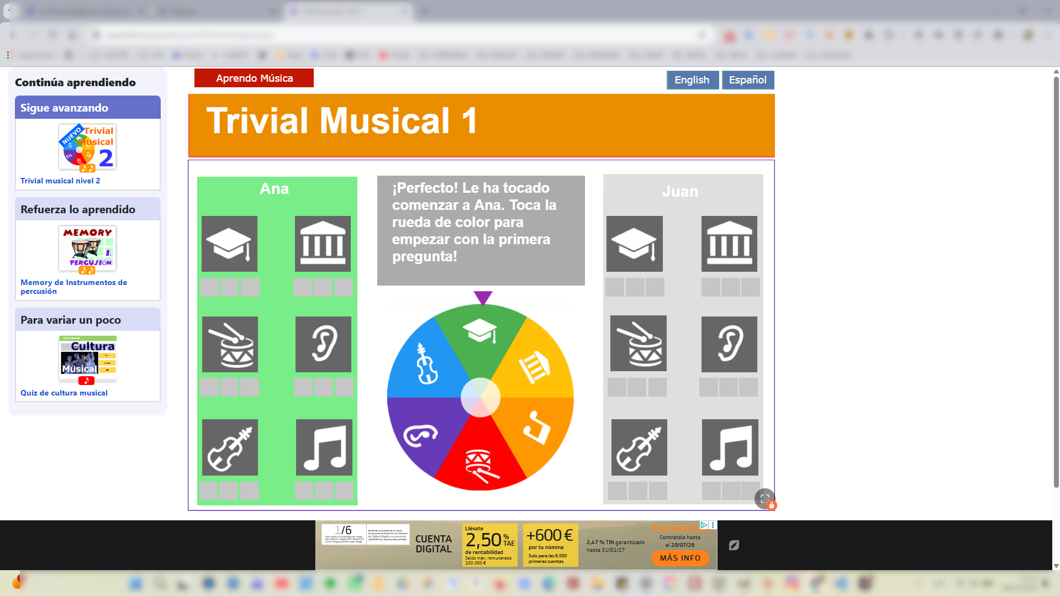
Task: Click Juan's ear category icon
Action: [729, 344]
